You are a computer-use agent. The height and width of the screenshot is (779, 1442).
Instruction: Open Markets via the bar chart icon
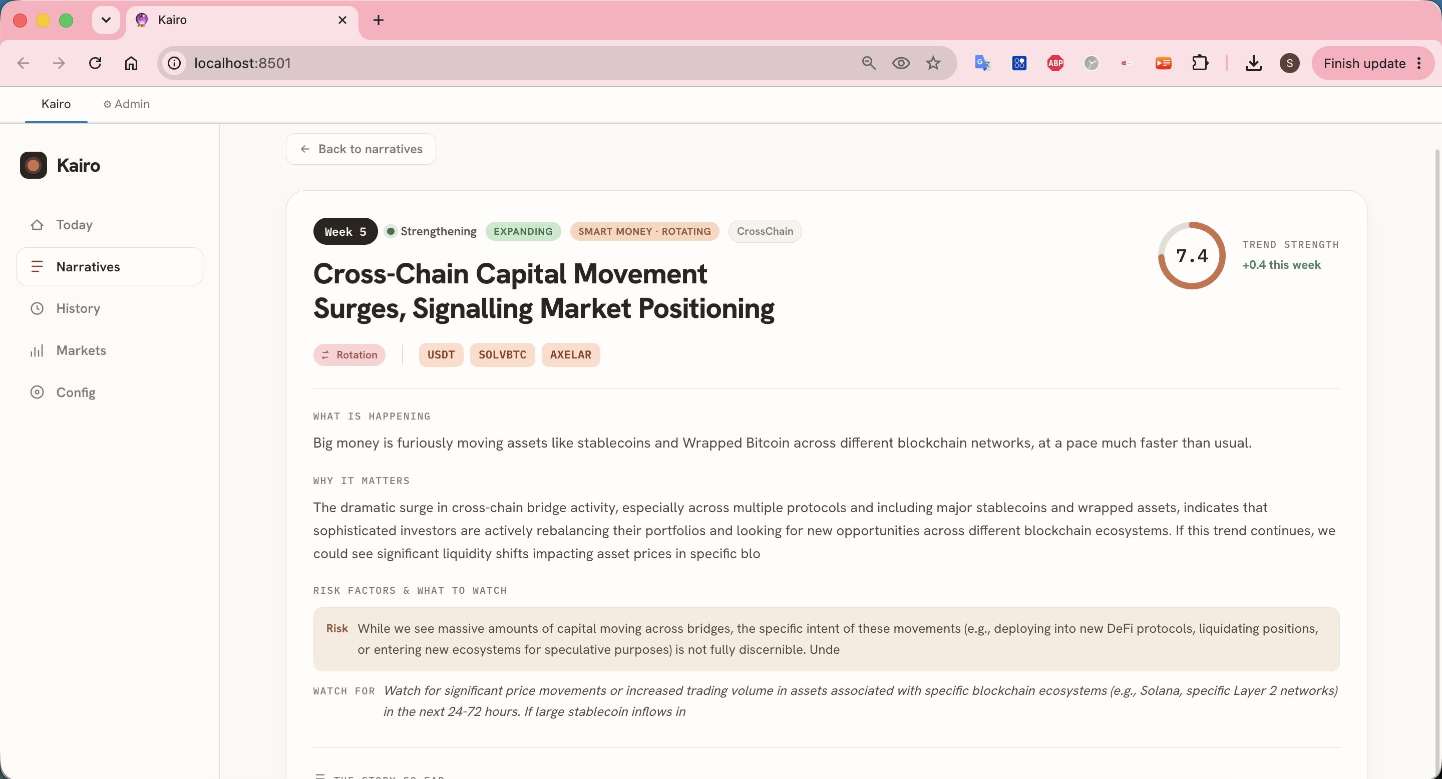click(x=37, y=350)
